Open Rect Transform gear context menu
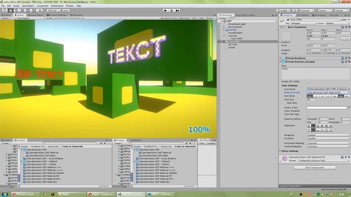The image size is (351, 197). (x=349, y=27)
